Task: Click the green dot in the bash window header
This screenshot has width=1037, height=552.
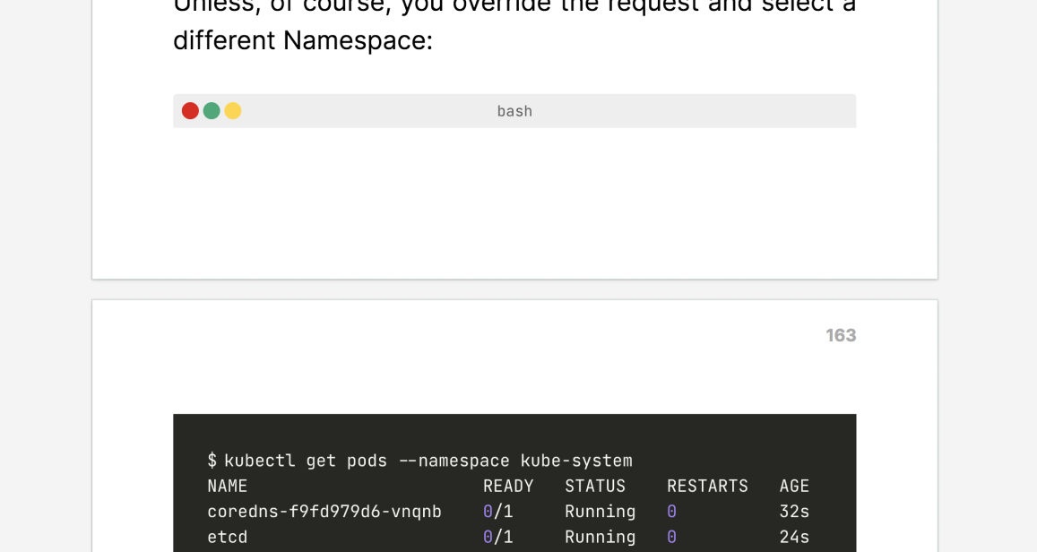Action: pos(212,111)
